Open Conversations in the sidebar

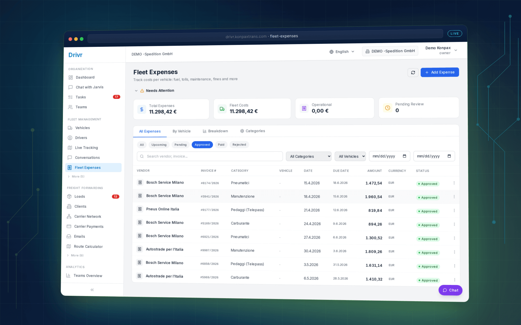click(x=87, y=158)
